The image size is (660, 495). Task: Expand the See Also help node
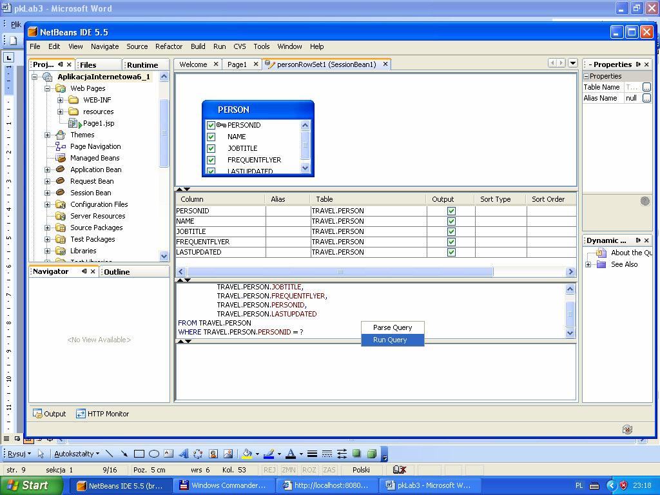588,264
